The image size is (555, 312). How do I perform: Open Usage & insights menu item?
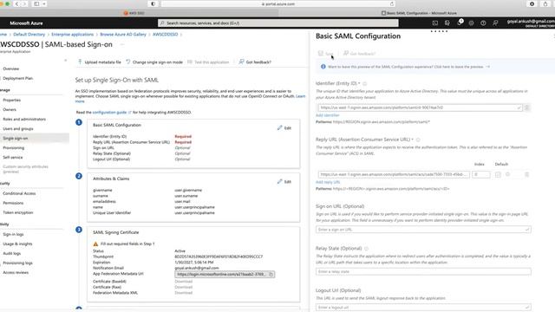tap(17, 244)
